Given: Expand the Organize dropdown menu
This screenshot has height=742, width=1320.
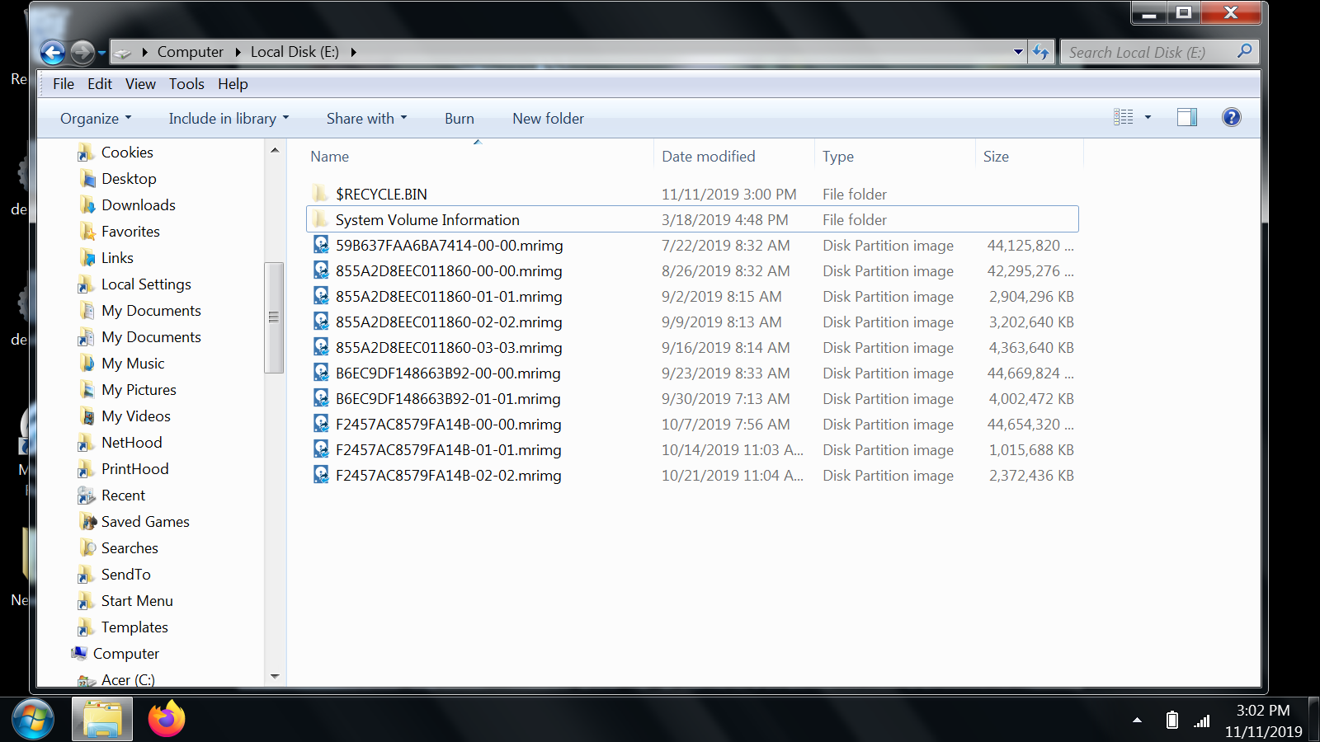Looking at the screenshot, I should (95, 119).
